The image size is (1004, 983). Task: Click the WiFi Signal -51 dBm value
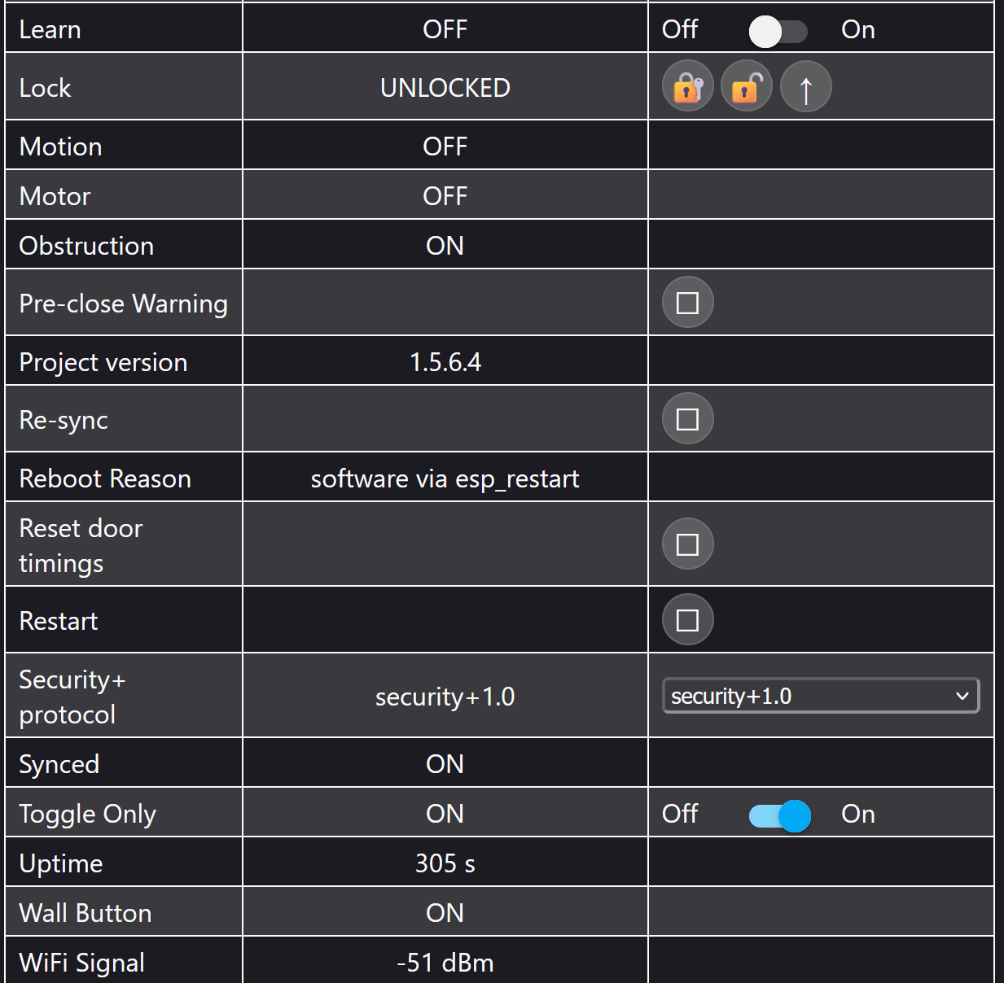tap(445, 963)
